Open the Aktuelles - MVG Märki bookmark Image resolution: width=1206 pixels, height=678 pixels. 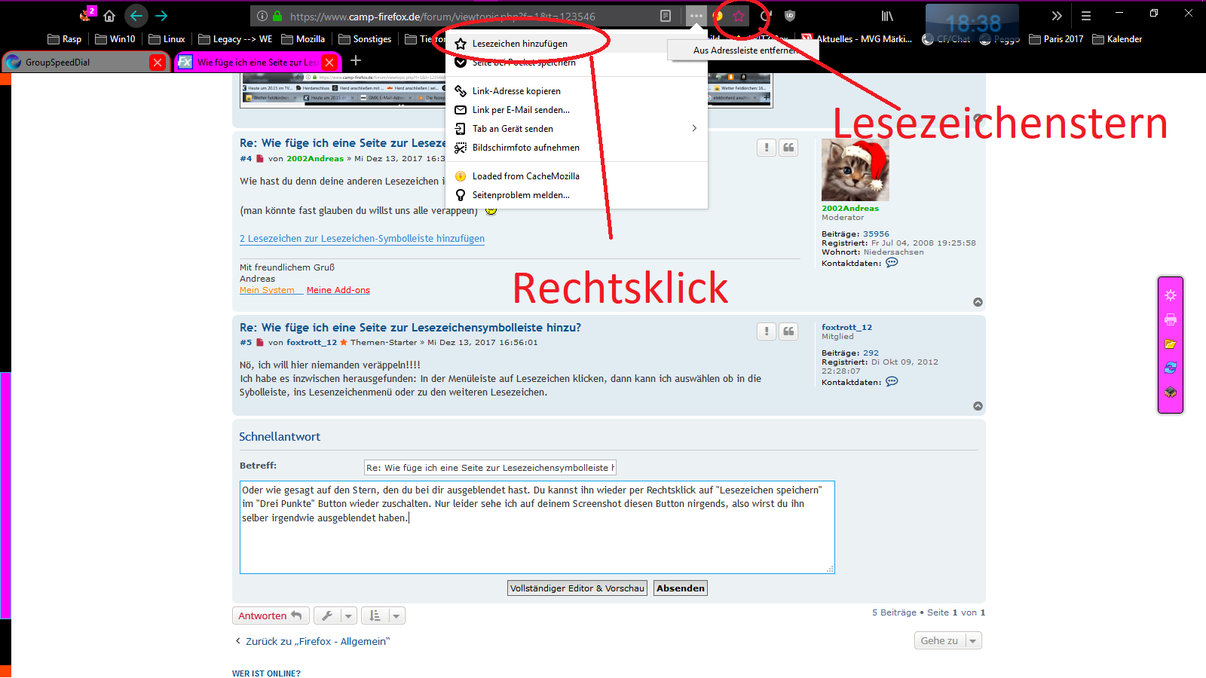[856, 39]
